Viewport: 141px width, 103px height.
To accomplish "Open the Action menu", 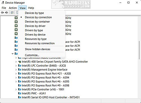I will (x=13, y=8).
